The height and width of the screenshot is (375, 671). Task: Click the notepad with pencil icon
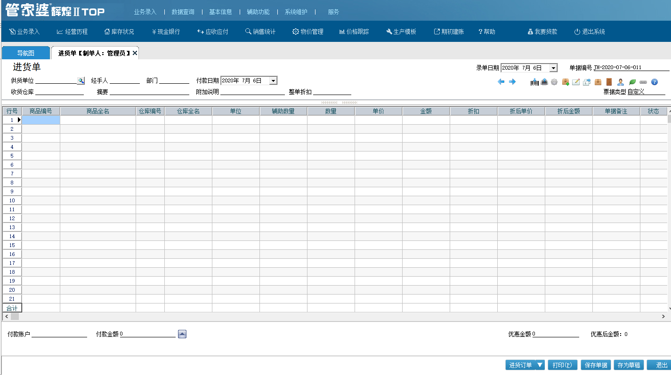click(x=575, y=82)
